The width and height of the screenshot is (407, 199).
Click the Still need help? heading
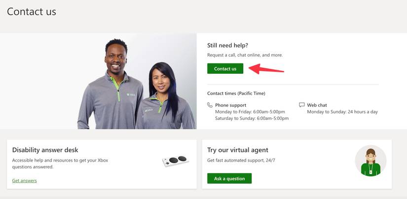pyautogui.click(x=227, y=46)
